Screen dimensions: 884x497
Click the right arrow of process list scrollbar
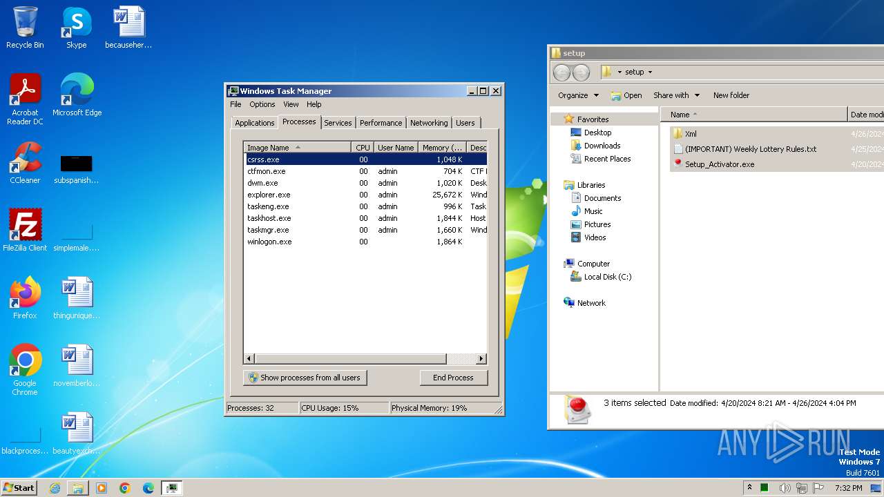[481, 359]
